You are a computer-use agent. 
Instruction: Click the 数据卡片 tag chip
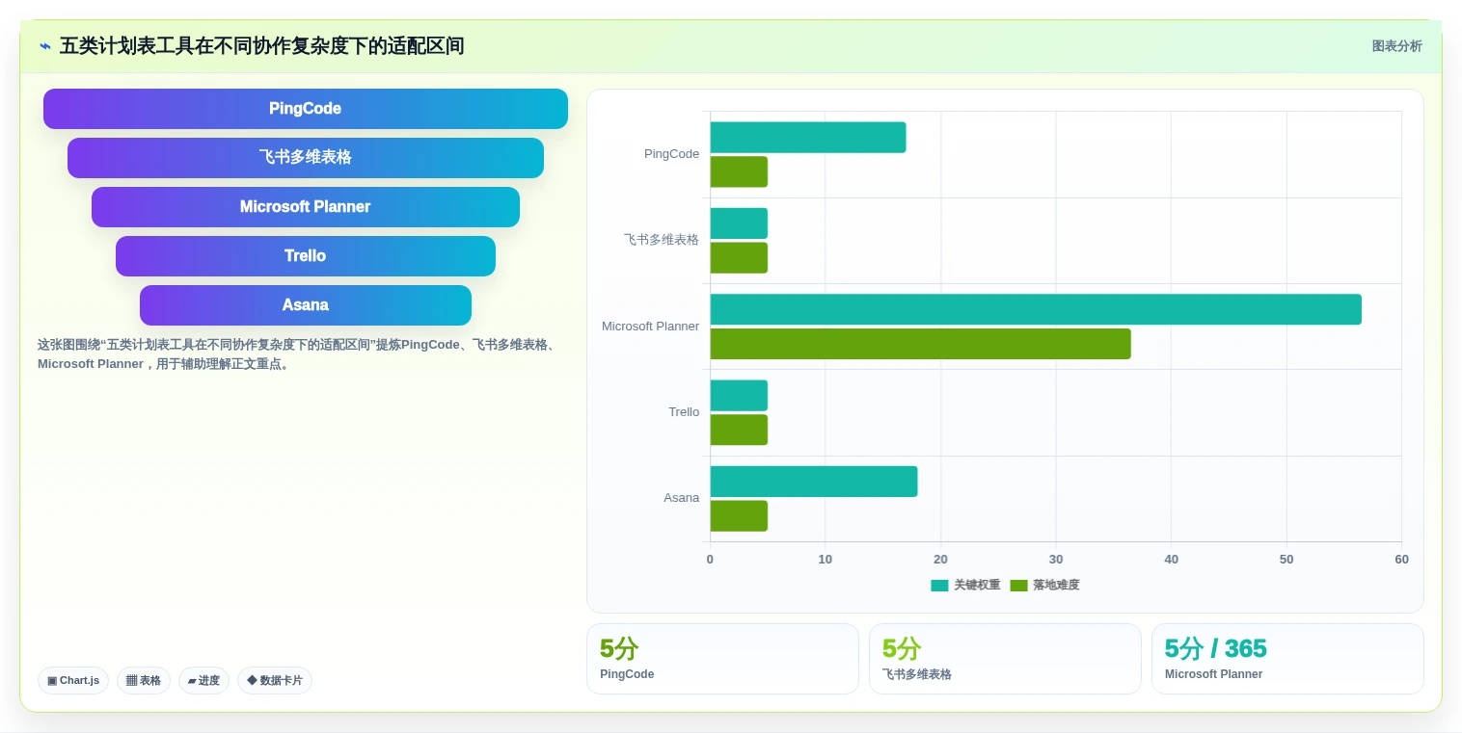pos(275,680)
